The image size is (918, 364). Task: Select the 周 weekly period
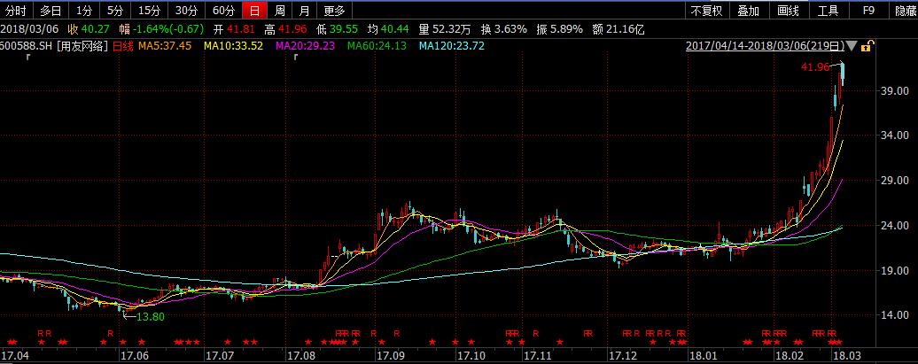click(279, 11)
